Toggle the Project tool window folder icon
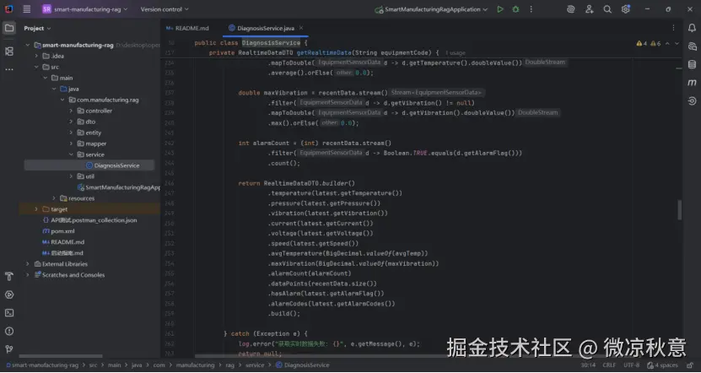The height and width of the screenshot is (373, 701). point(9,28)
